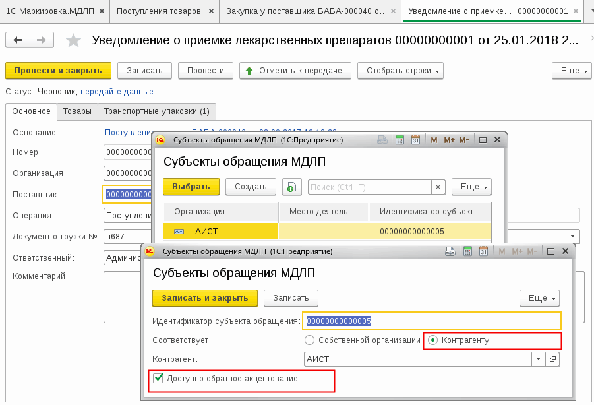Switch to the Товары tab
The height and width of the screenshot is (405, 594).
77,111
